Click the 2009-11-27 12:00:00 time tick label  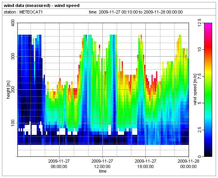102,164
